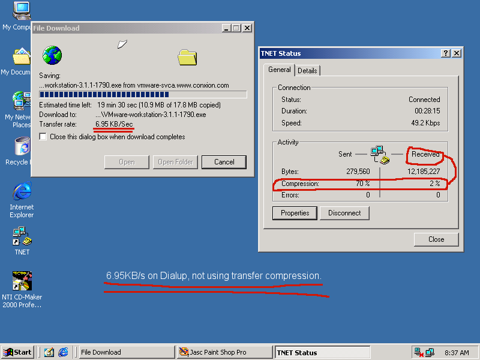Image resolution: width=480 pixels, height=360 pixels.
Task: Launch Internet Explorer from the desktop
Action: (22, 192)
